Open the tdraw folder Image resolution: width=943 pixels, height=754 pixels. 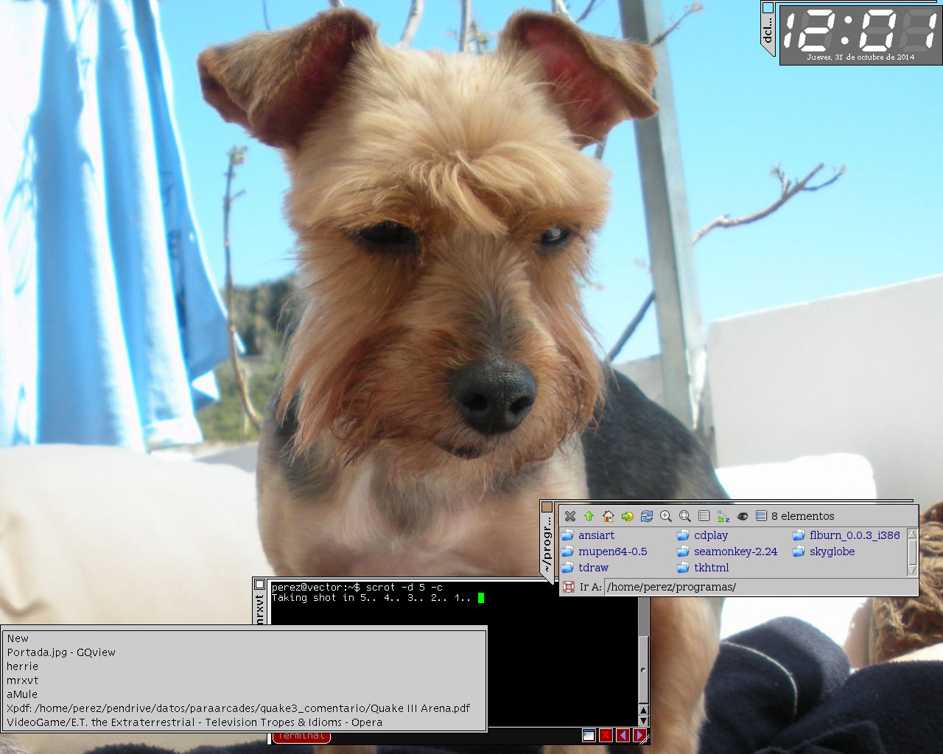[x=585, y=568]
